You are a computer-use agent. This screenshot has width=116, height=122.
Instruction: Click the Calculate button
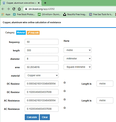pyautogui.click(x=32, y=117)
